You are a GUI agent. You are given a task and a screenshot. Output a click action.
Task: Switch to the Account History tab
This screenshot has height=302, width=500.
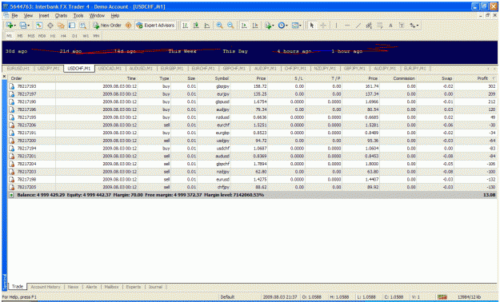[46, 287]
